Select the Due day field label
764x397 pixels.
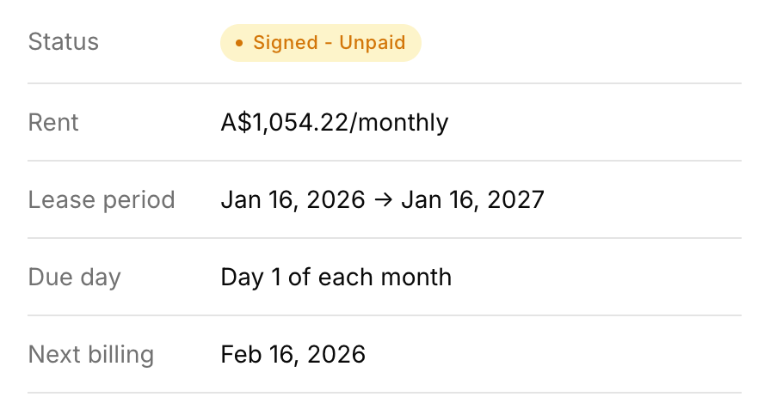(75, 278)
